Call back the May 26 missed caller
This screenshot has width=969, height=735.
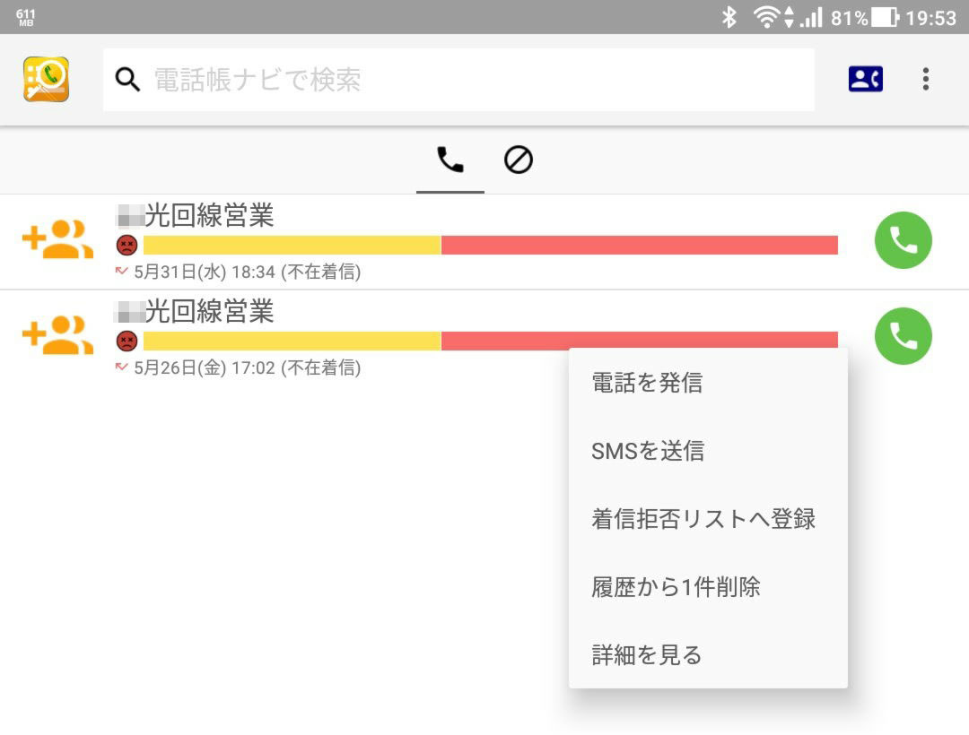(903, 336)
